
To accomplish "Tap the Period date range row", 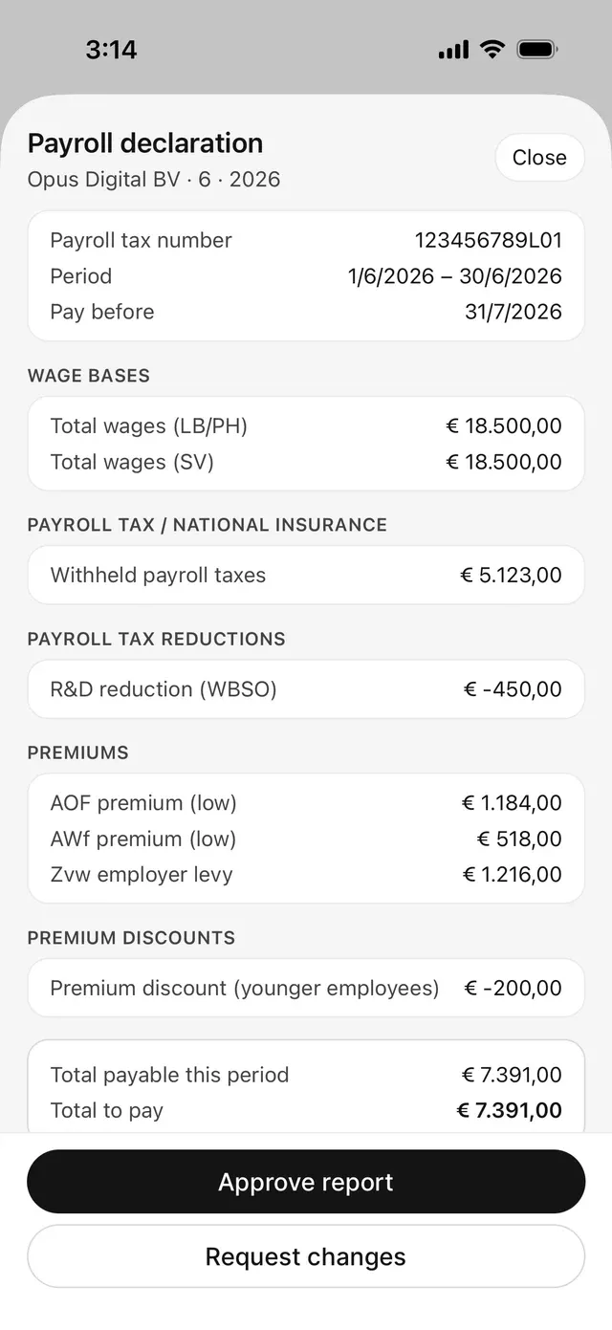I will tap(306, 276).
